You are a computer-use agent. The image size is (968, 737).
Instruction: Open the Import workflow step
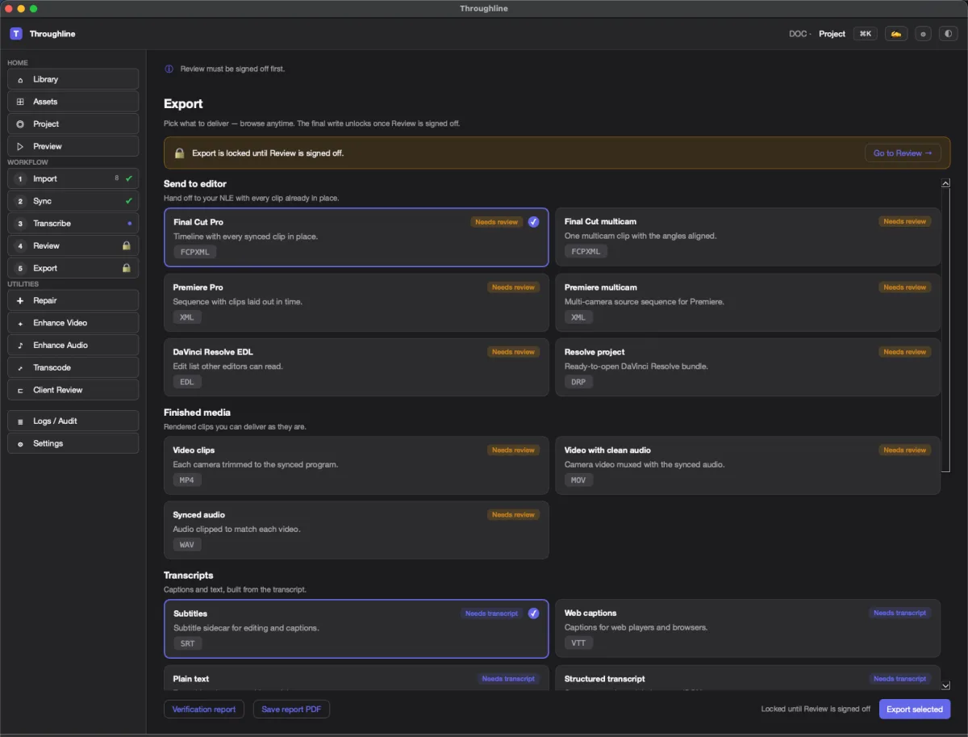[x=73, y=178]
